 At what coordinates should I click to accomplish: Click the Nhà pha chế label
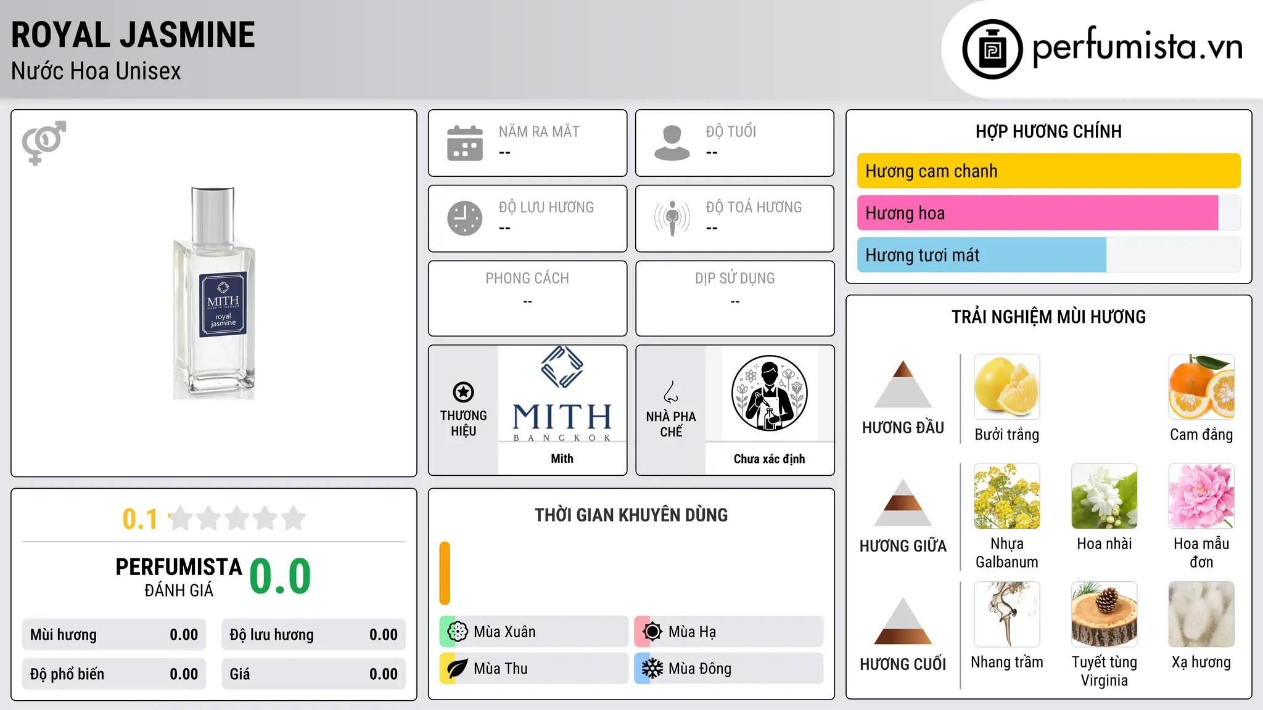671,424
